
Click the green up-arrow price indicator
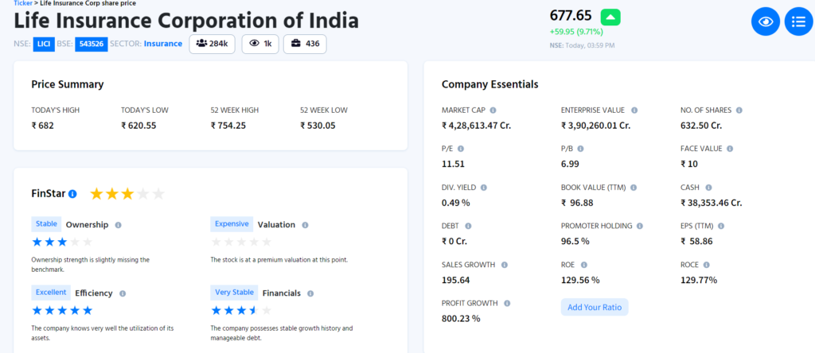point(610,17)
